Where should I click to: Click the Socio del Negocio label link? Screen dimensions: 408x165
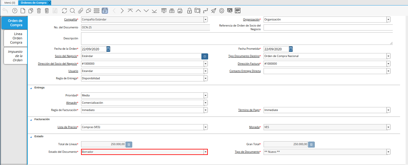point(66,56)
